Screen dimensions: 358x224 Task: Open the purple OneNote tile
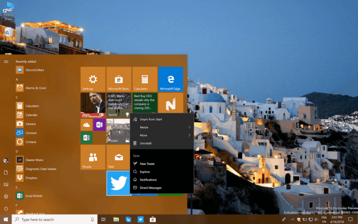pyautogui.click(x=99, y=125)
